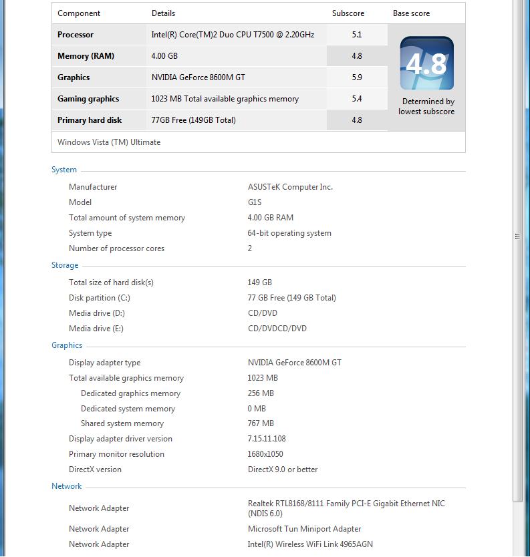This screenshot has height=557, width=530.
Task: Click 'Shared system memory' label
Action: coord(122,423)
